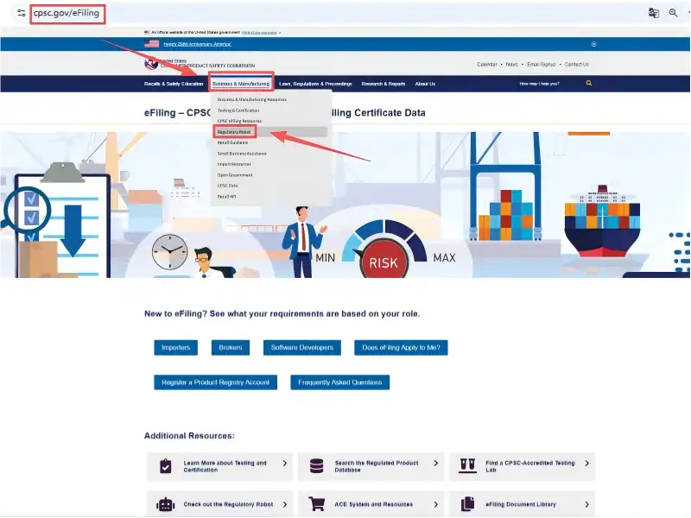This screenshot has height=518, width=691.
Task: Click the documents icon for eFiling Document Library
Action: point(467,504)
